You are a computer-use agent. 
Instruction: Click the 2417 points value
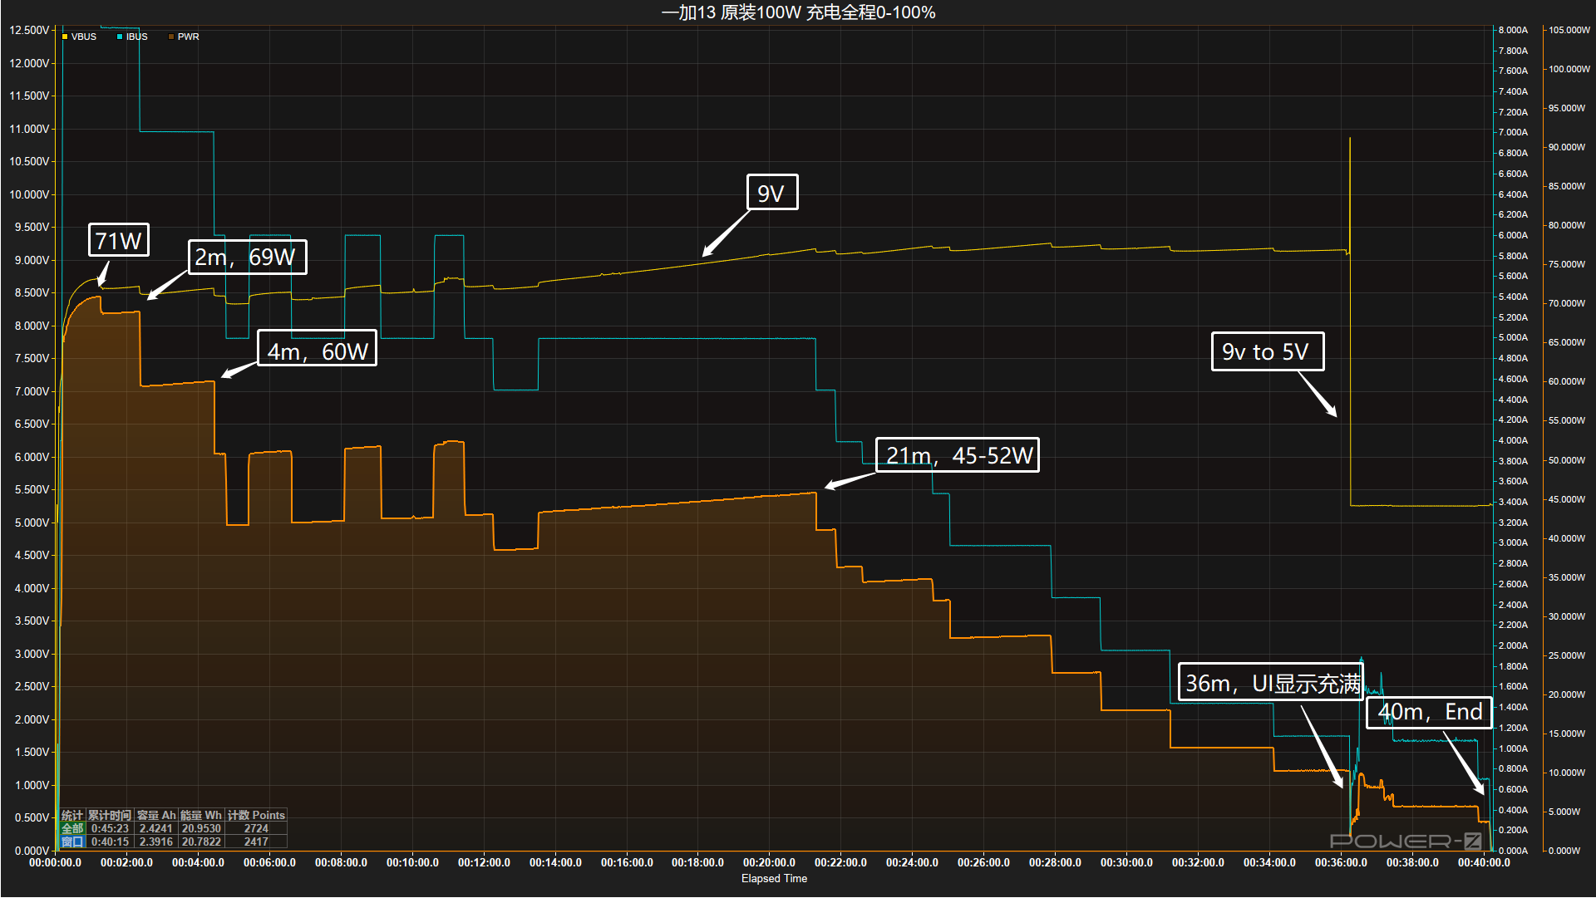tap(256, 842)
